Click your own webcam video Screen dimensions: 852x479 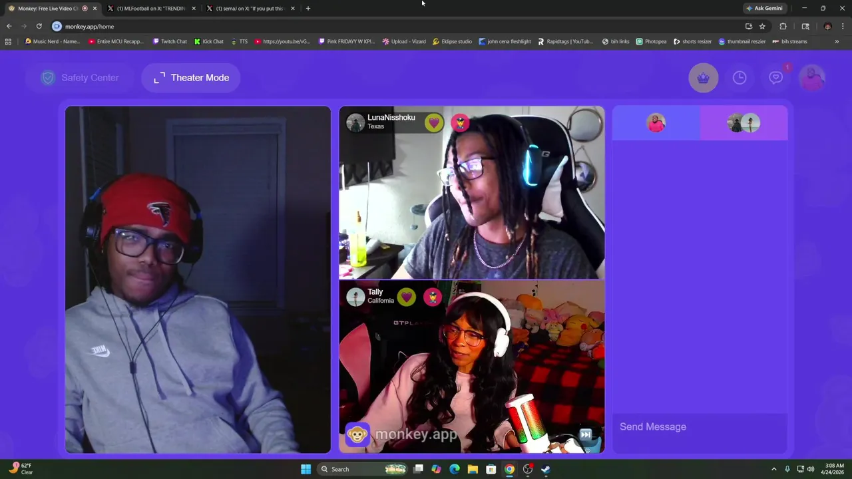click(198, 279)
